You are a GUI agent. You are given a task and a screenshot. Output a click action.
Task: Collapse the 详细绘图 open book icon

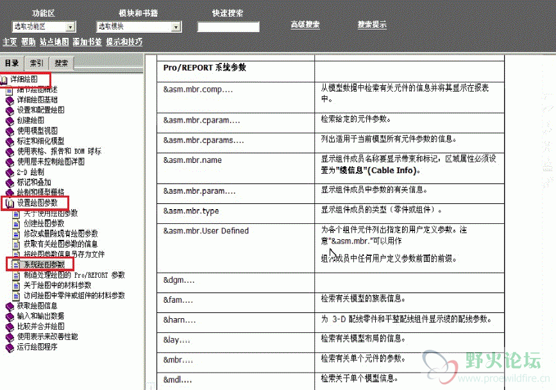pyautogui.click(x=4, y=80)
